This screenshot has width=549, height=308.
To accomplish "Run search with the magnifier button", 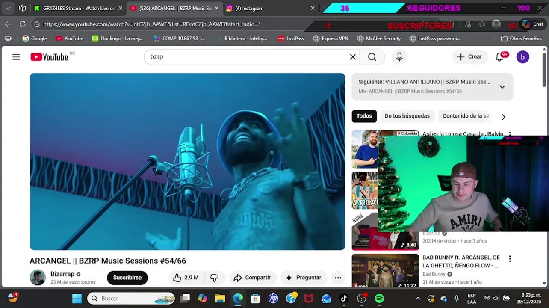I will point(372,57).
